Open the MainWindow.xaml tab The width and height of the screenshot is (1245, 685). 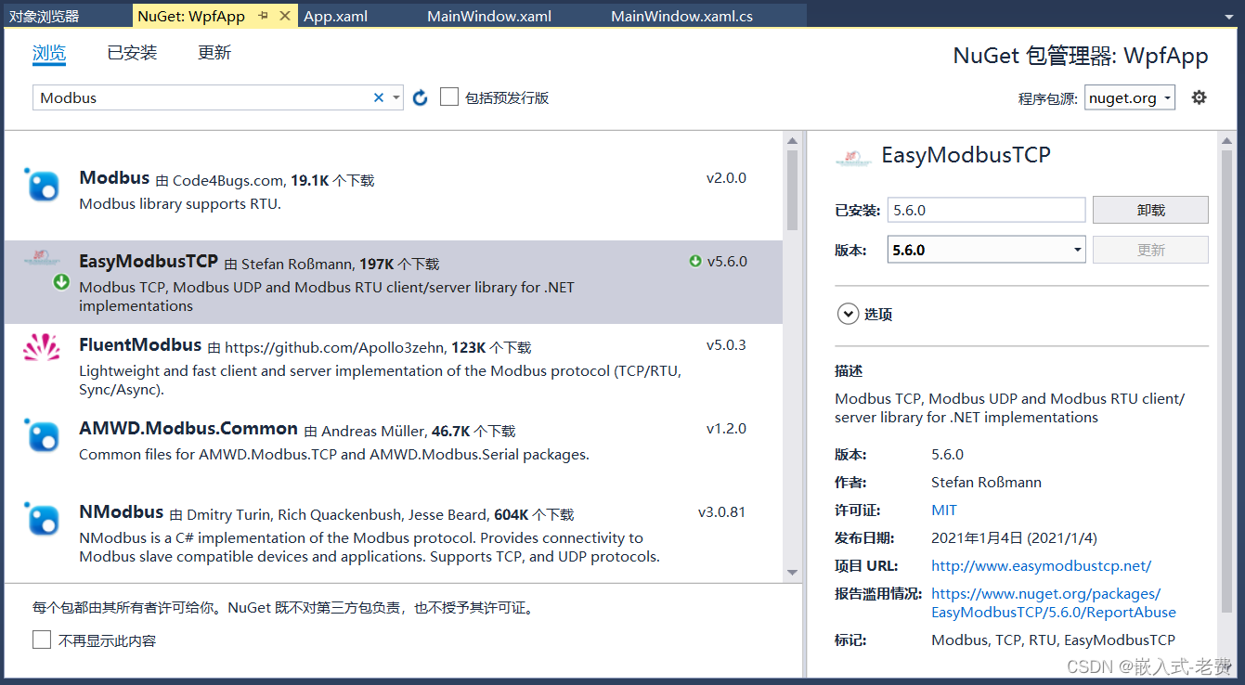click(x=489, y=16)
